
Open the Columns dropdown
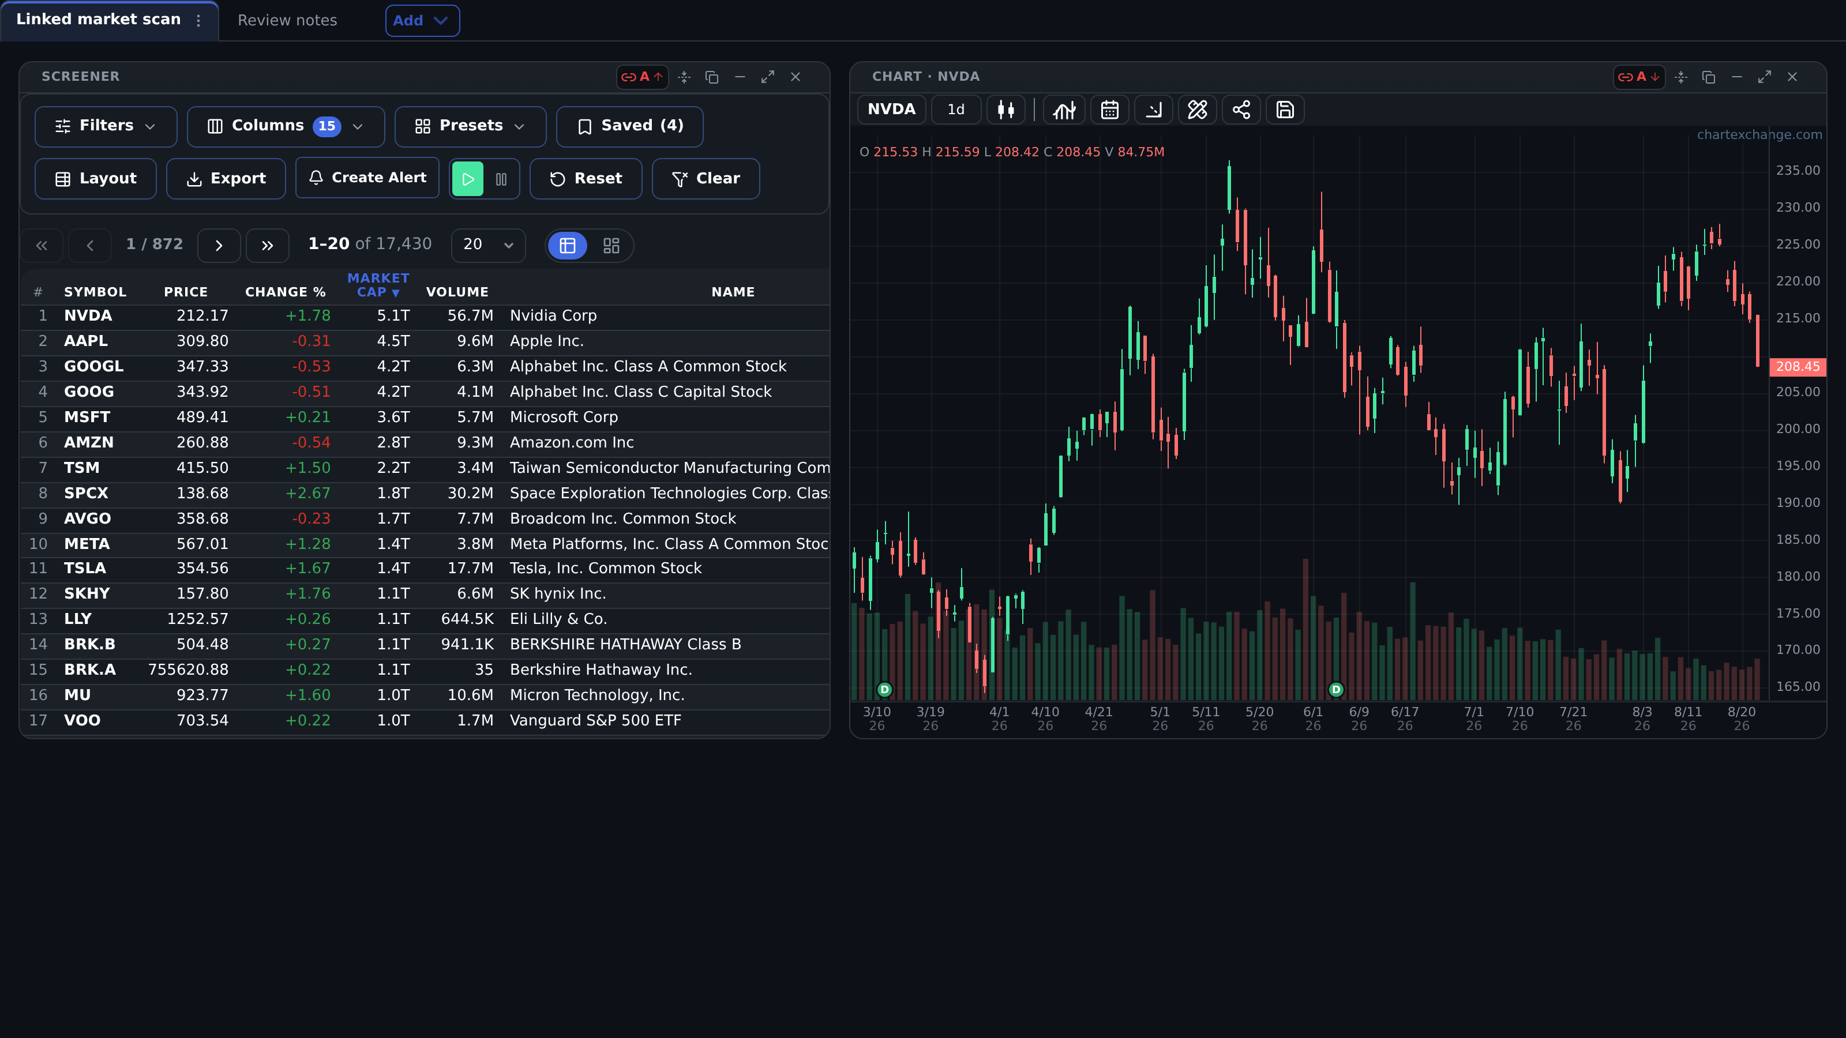coord(286,126)
